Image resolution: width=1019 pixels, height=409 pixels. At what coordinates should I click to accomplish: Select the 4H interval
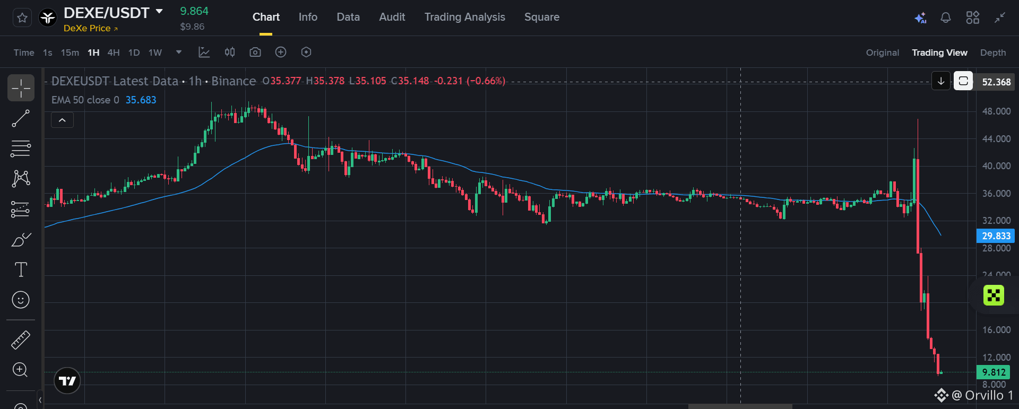114,53
